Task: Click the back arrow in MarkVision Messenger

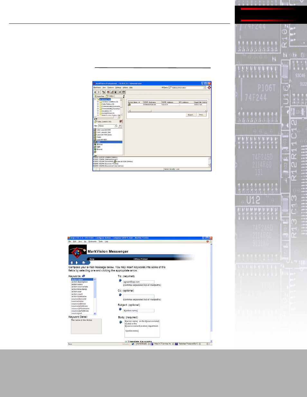Action: (x=72, y=263)
